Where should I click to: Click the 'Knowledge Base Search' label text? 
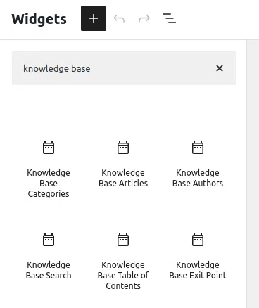click(x=49, y=270)
